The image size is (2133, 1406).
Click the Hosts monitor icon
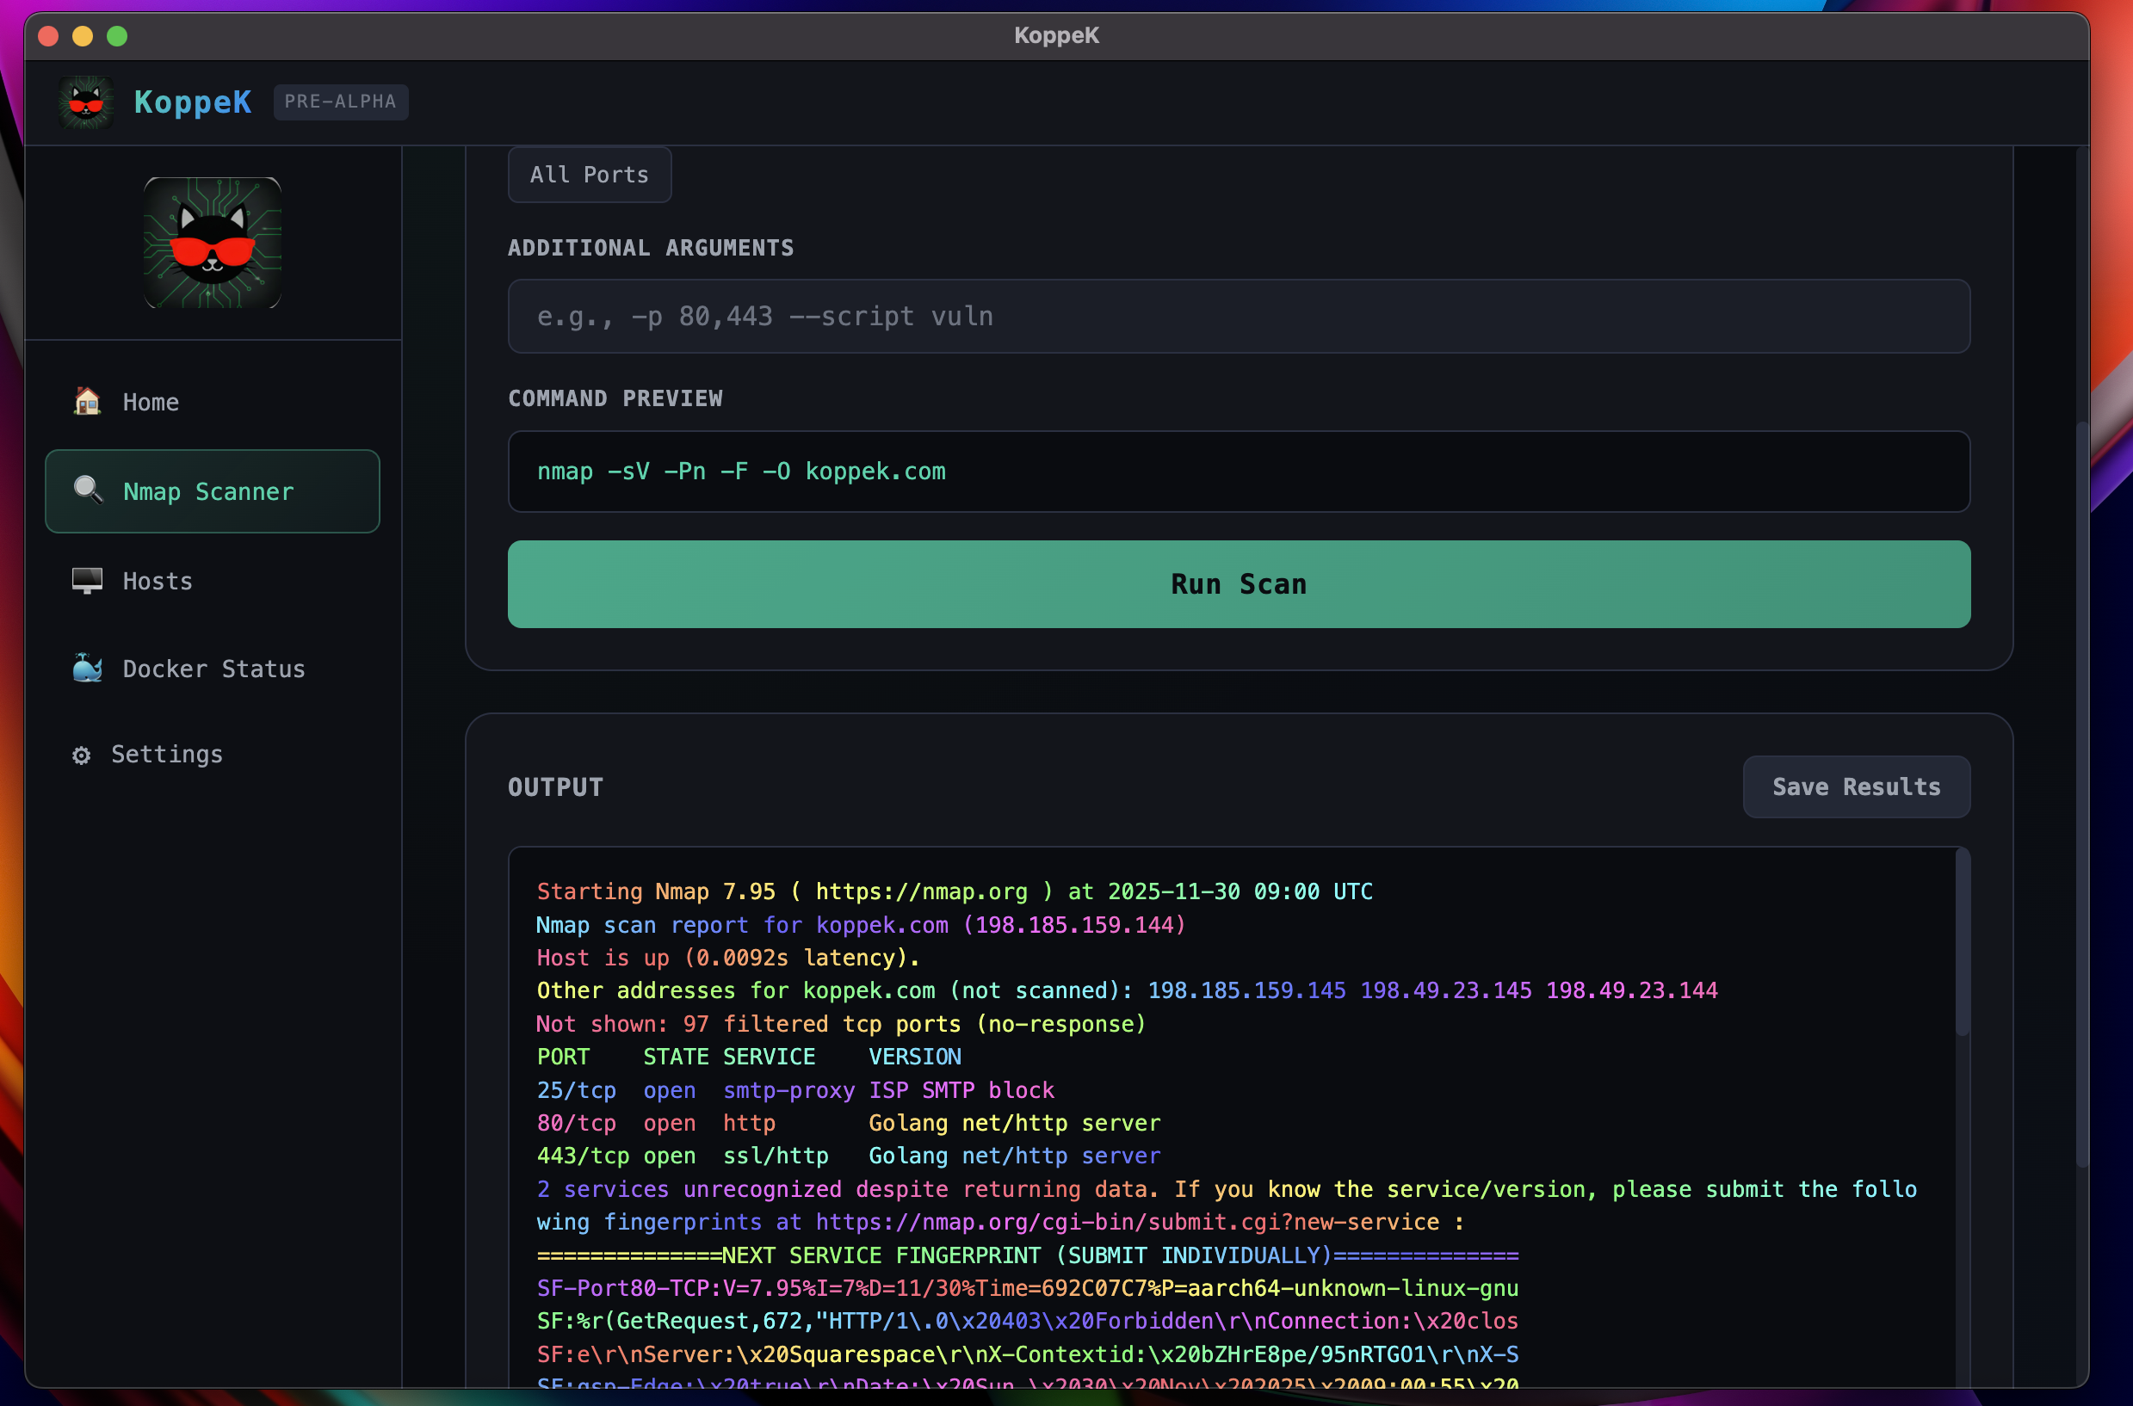coord(86,581)
